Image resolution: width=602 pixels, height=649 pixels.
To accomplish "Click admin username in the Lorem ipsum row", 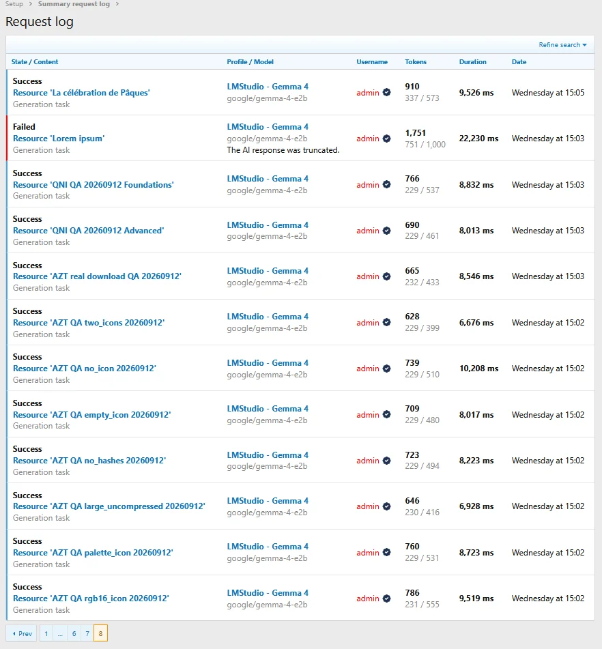I will (x=368, y=139).
